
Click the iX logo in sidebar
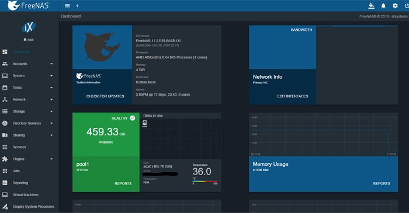pos(29,27)
